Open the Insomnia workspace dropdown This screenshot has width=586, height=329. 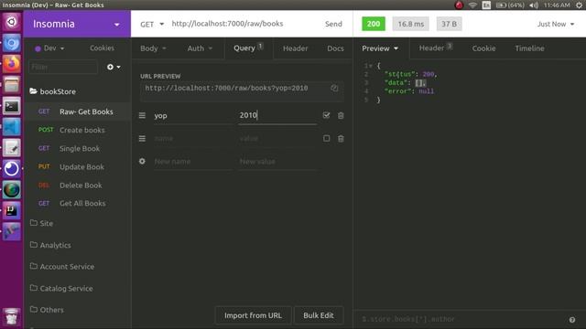click(77, 24)
